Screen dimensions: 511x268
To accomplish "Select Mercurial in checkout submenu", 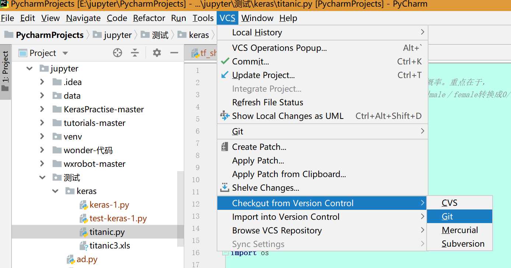I will tap(459, 230).
